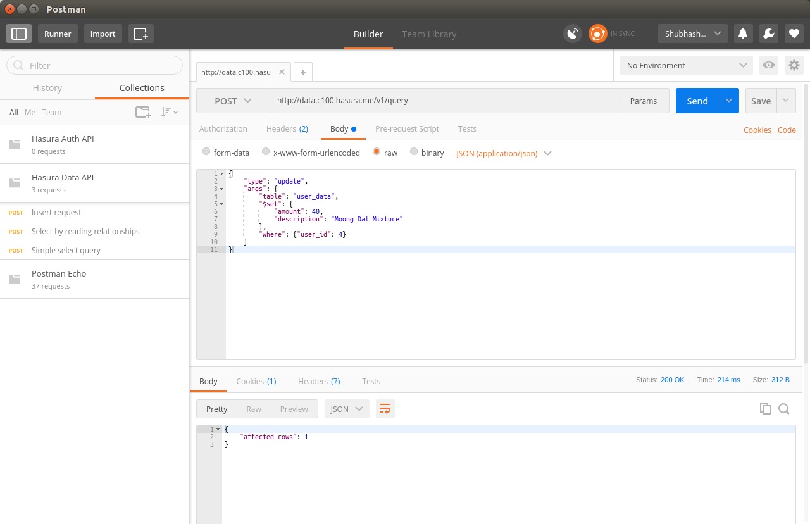Open settings via the wrench icon
This screenshot has width=810, height=524.
[x=769, y=34]
